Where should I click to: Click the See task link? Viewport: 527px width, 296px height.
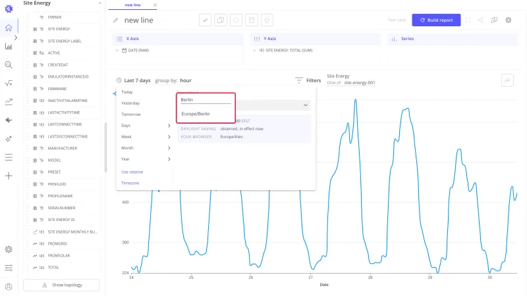[x=397, y=20]
